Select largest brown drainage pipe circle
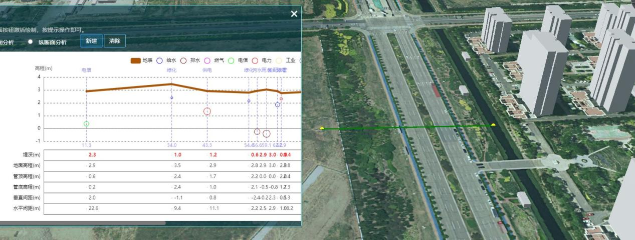The image size is (635, 240). tap(267, 133)
